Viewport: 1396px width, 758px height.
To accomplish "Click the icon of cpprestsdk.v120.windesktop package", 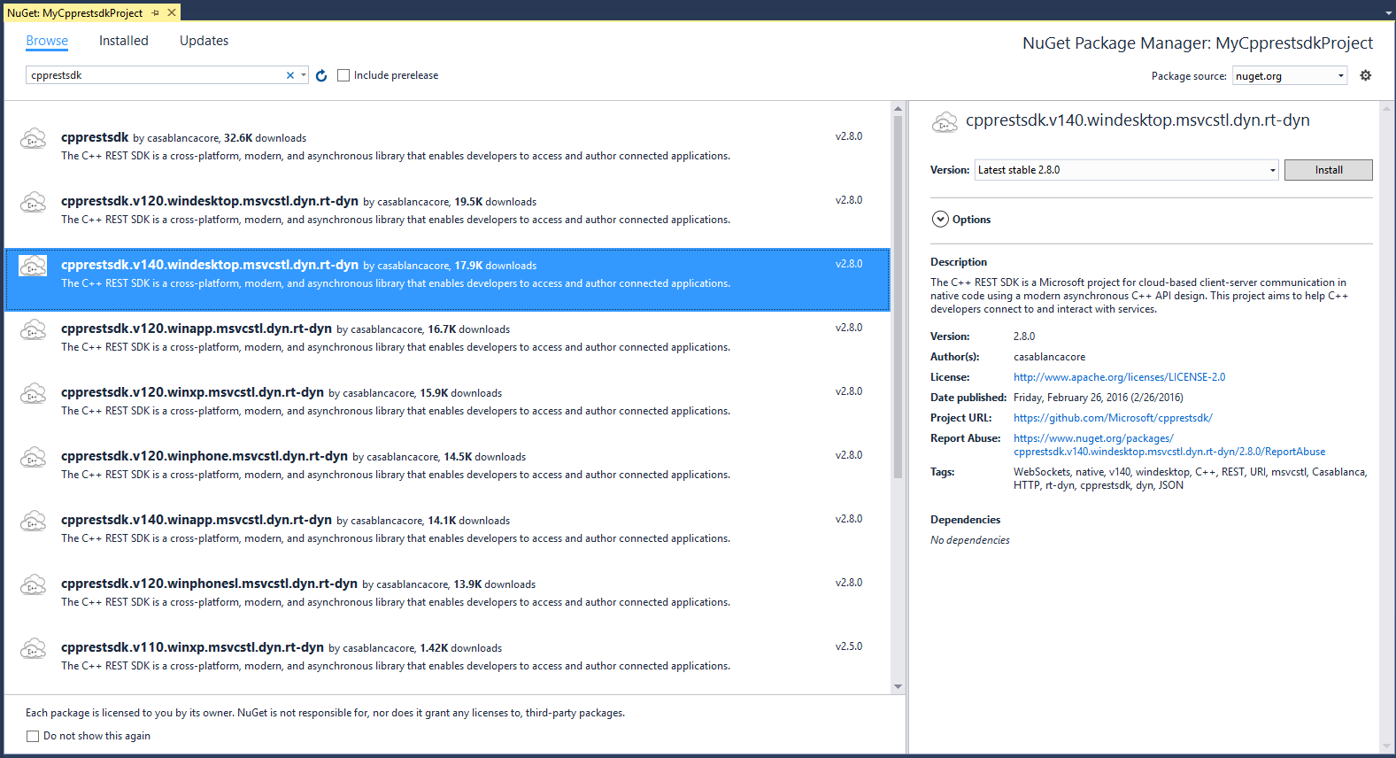I will [x=34, y=202].
